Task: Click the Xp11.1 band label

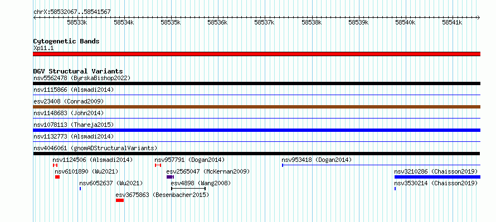Action: (43, 48)
